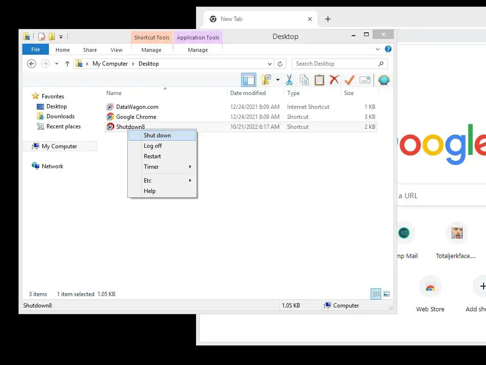The image size is (486, 365).
Task: Open the File tab
Action: pyautogui.click(x=35, y=49)
